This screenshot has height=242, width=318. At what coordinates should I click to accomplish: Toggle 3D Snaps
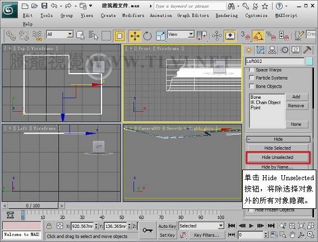pyautogui.click(x=246, y=35)
